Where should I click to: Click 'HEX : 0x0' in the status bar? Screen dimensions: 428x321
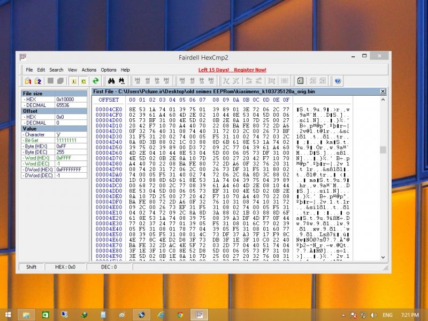(x=65, y=267)
